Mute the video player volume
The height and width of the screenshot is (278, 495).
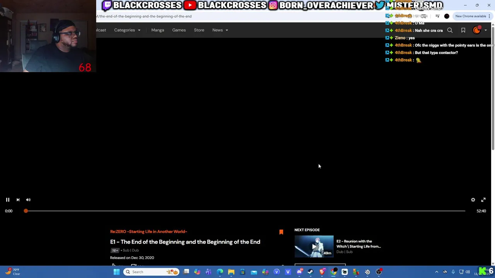pyautogui.click(x=28, y=200)
